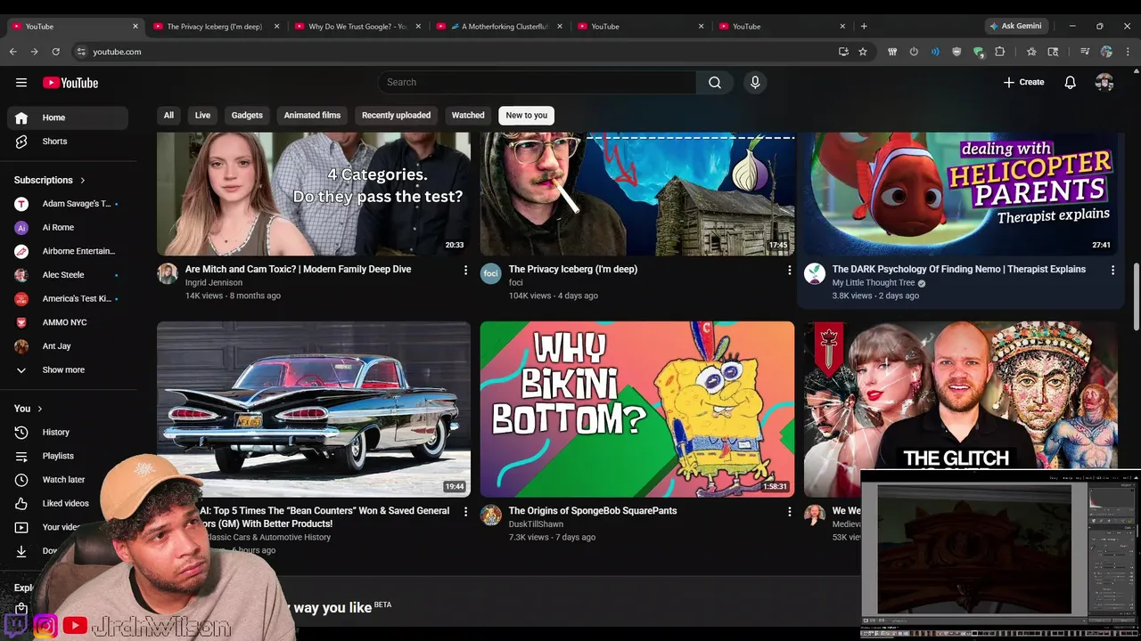Play the Helicopter Parents Nemo thumbnail
The height and width of the screenshot is (641, 1141).
point(961,194)
